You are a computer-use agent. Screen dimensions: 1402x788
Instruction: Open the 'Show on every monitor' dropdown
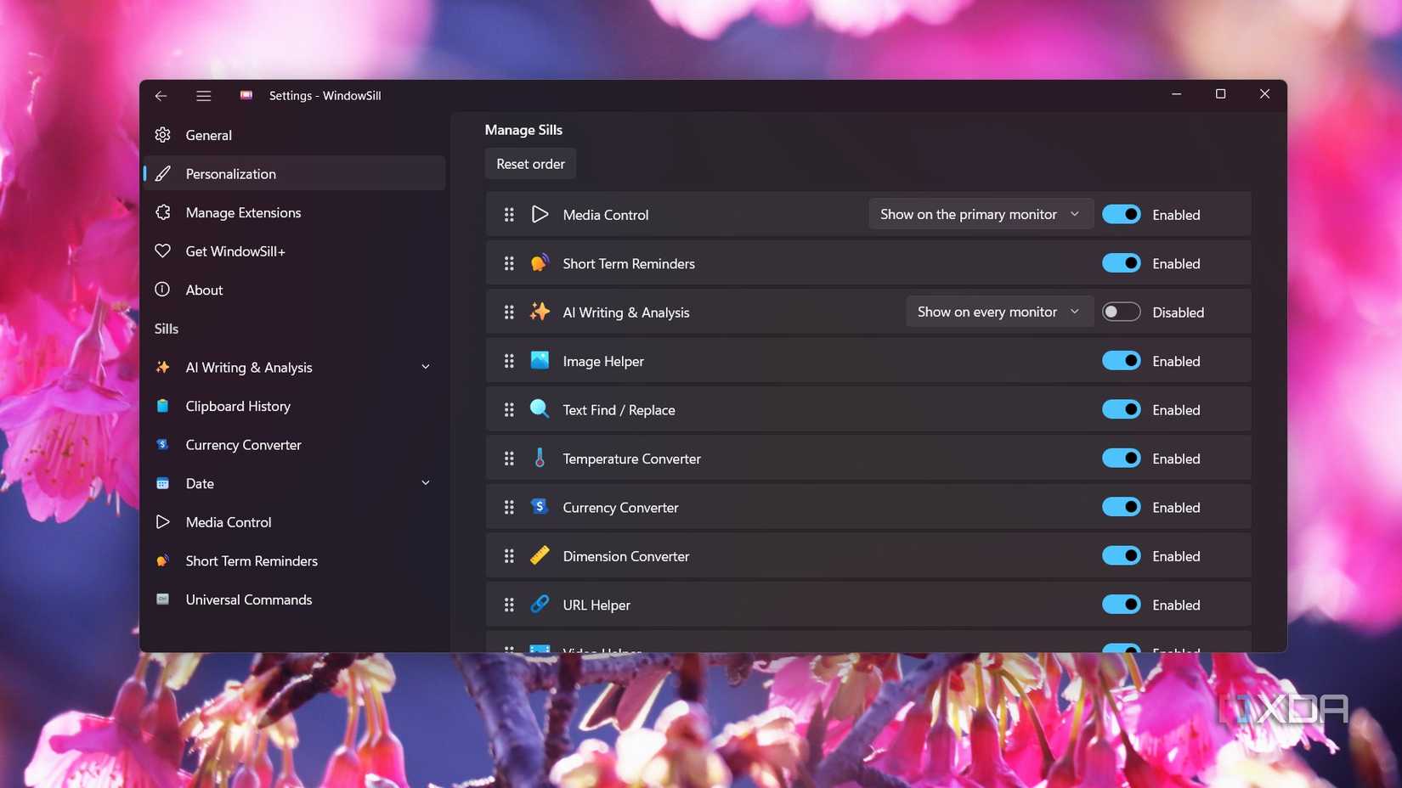pyautogui.click(x=999, y=312)
